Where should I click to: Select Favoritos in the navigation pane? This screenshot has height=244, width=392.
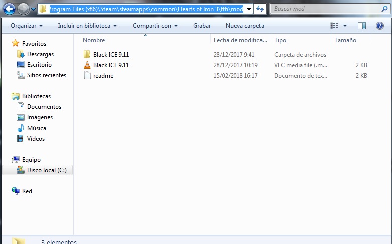click(x=34, y=44)
